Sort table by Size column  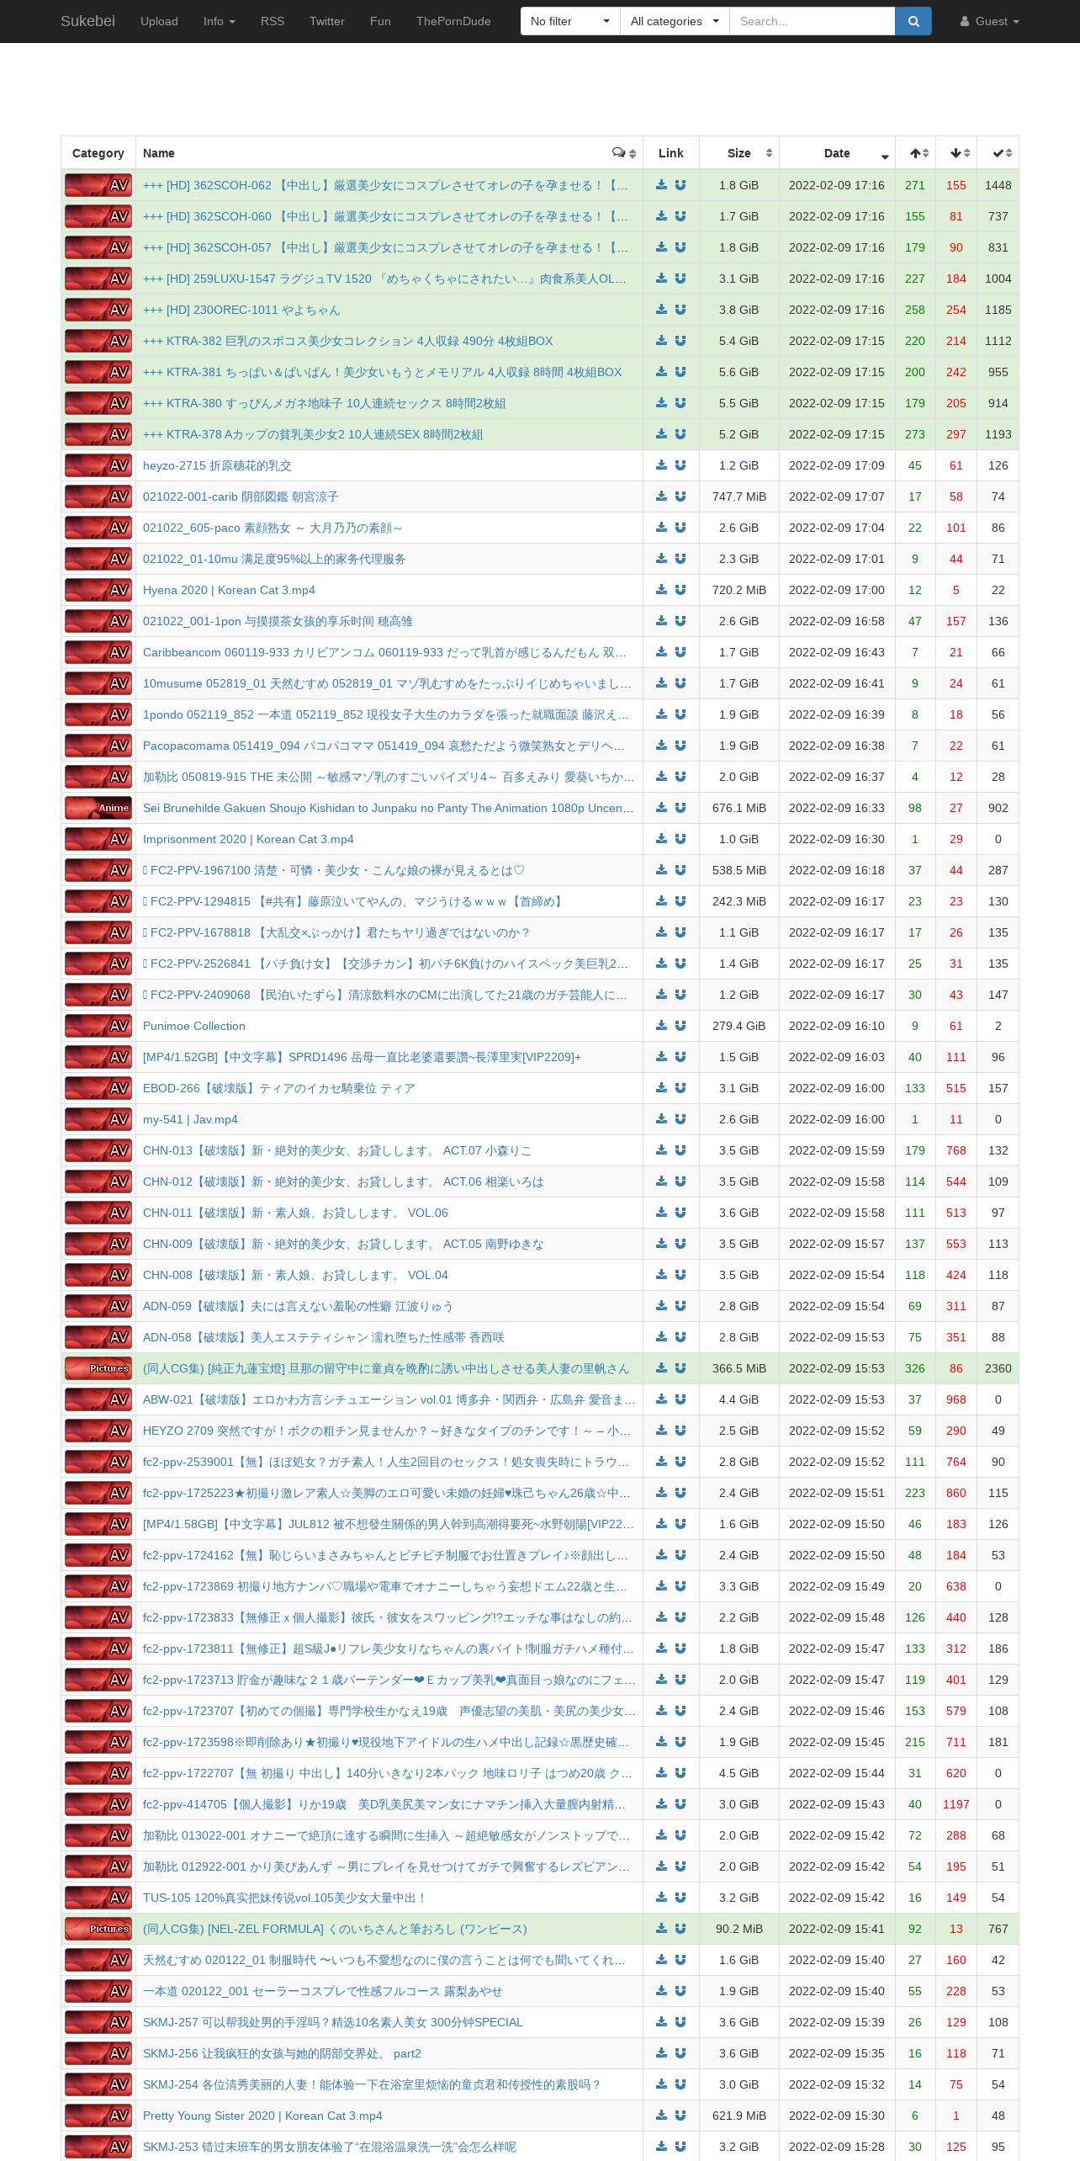739,153
